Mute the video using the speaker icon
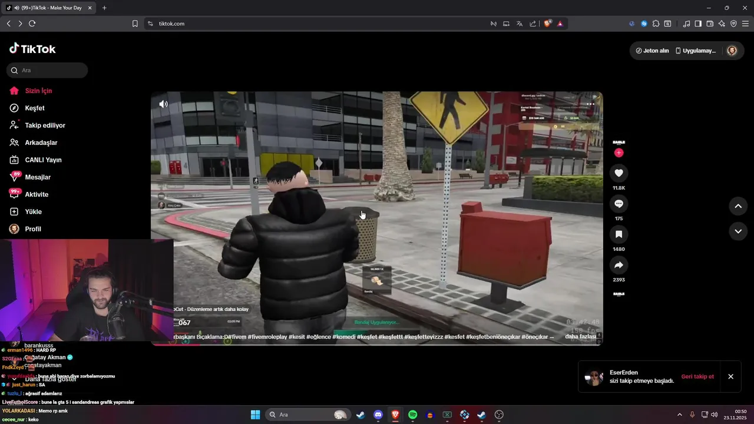 tap(164, 104)
